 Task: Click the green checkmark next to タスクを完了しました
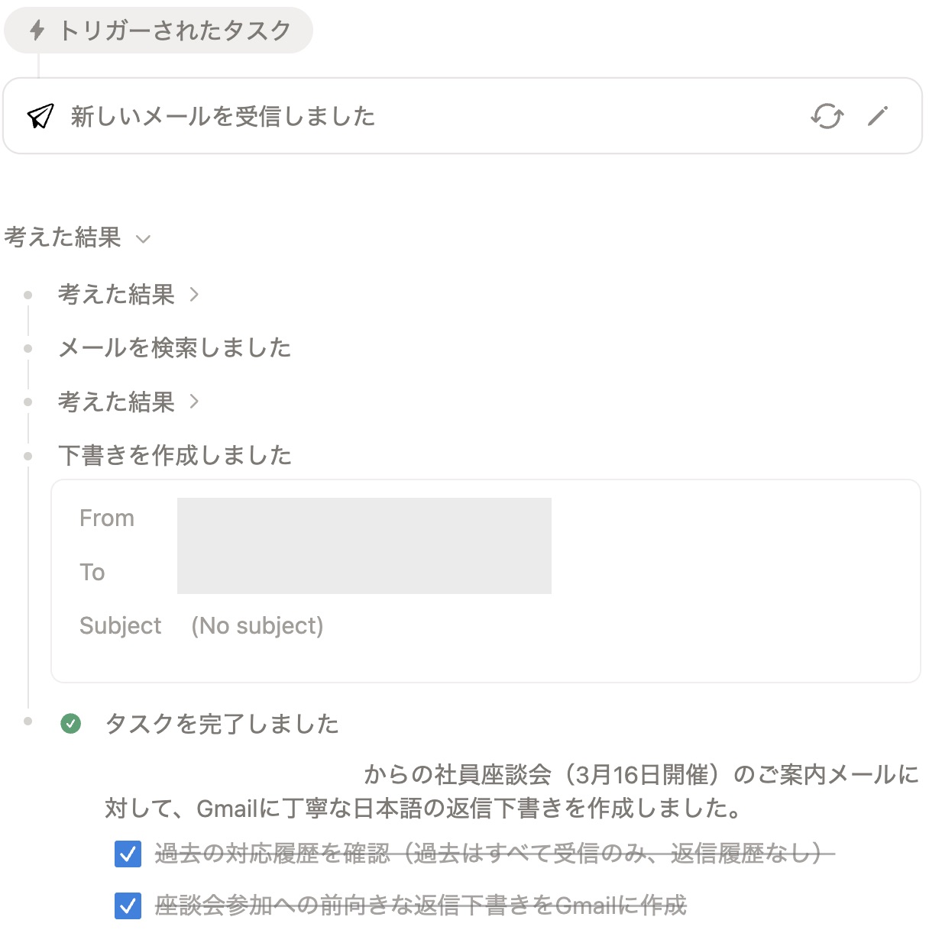72,723
